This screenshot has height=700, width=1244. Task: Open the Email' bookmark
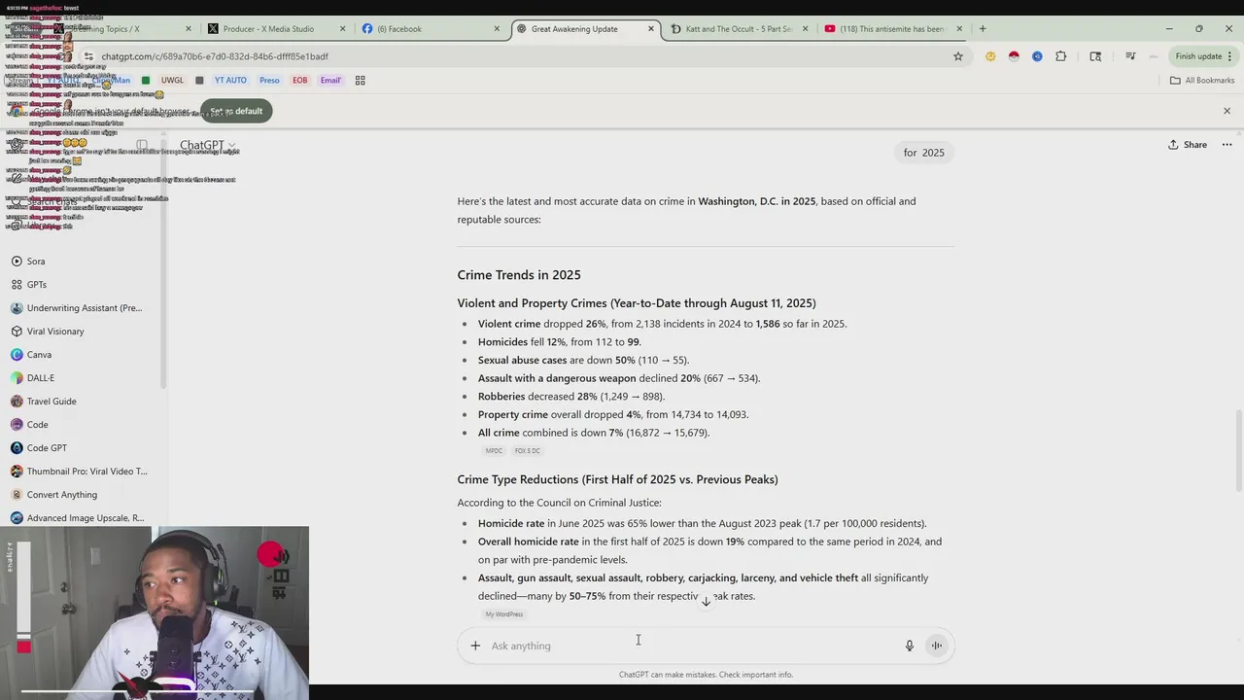[x=330, y=81]
